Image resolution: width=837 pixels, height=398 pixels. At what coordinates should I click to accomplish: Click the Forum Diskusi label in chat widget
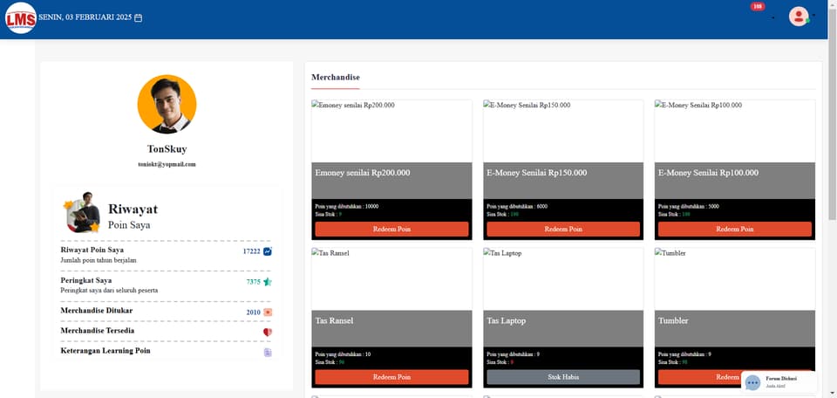(x=781, y=378)
